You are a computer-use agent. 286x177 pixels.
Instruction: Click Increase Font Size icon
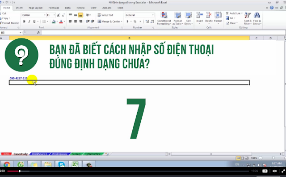pyautogui.click(x=59, y=15)
